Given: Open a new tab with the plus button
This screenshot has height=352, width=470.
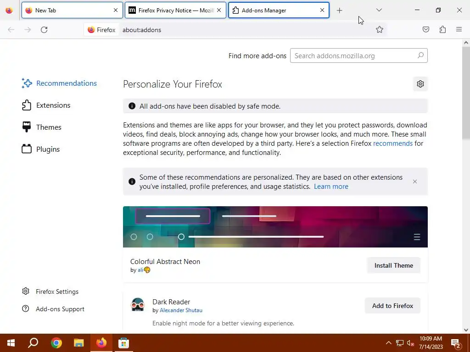Looking at the screenshot, I should click(339, 11).
